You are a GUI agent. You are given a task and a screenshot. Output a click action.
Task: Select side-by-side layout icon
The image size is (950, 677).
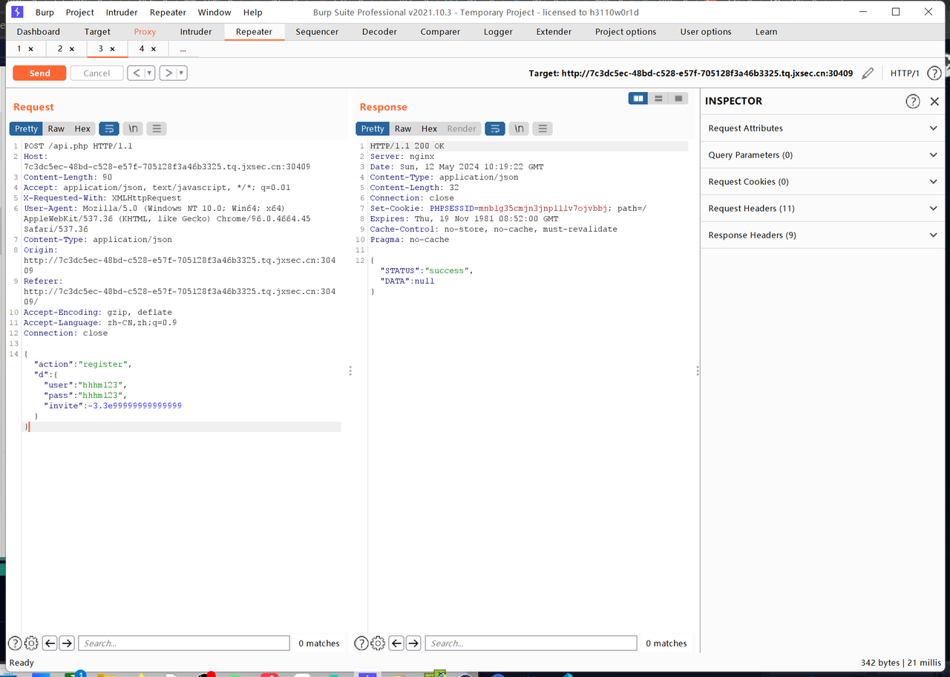click(x=638, y=99)
